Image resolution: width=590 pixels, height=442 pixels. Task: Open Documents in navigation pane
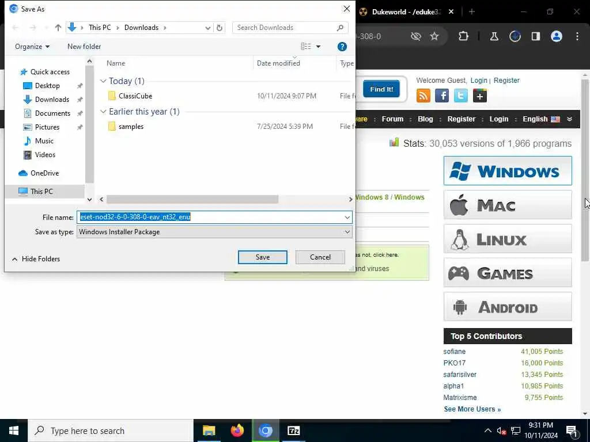pyautogui.click(x=52, y=113)
